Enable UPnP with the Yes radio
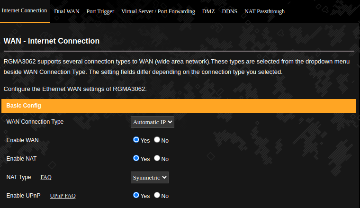The image size is (360, 208). (136, 195)
